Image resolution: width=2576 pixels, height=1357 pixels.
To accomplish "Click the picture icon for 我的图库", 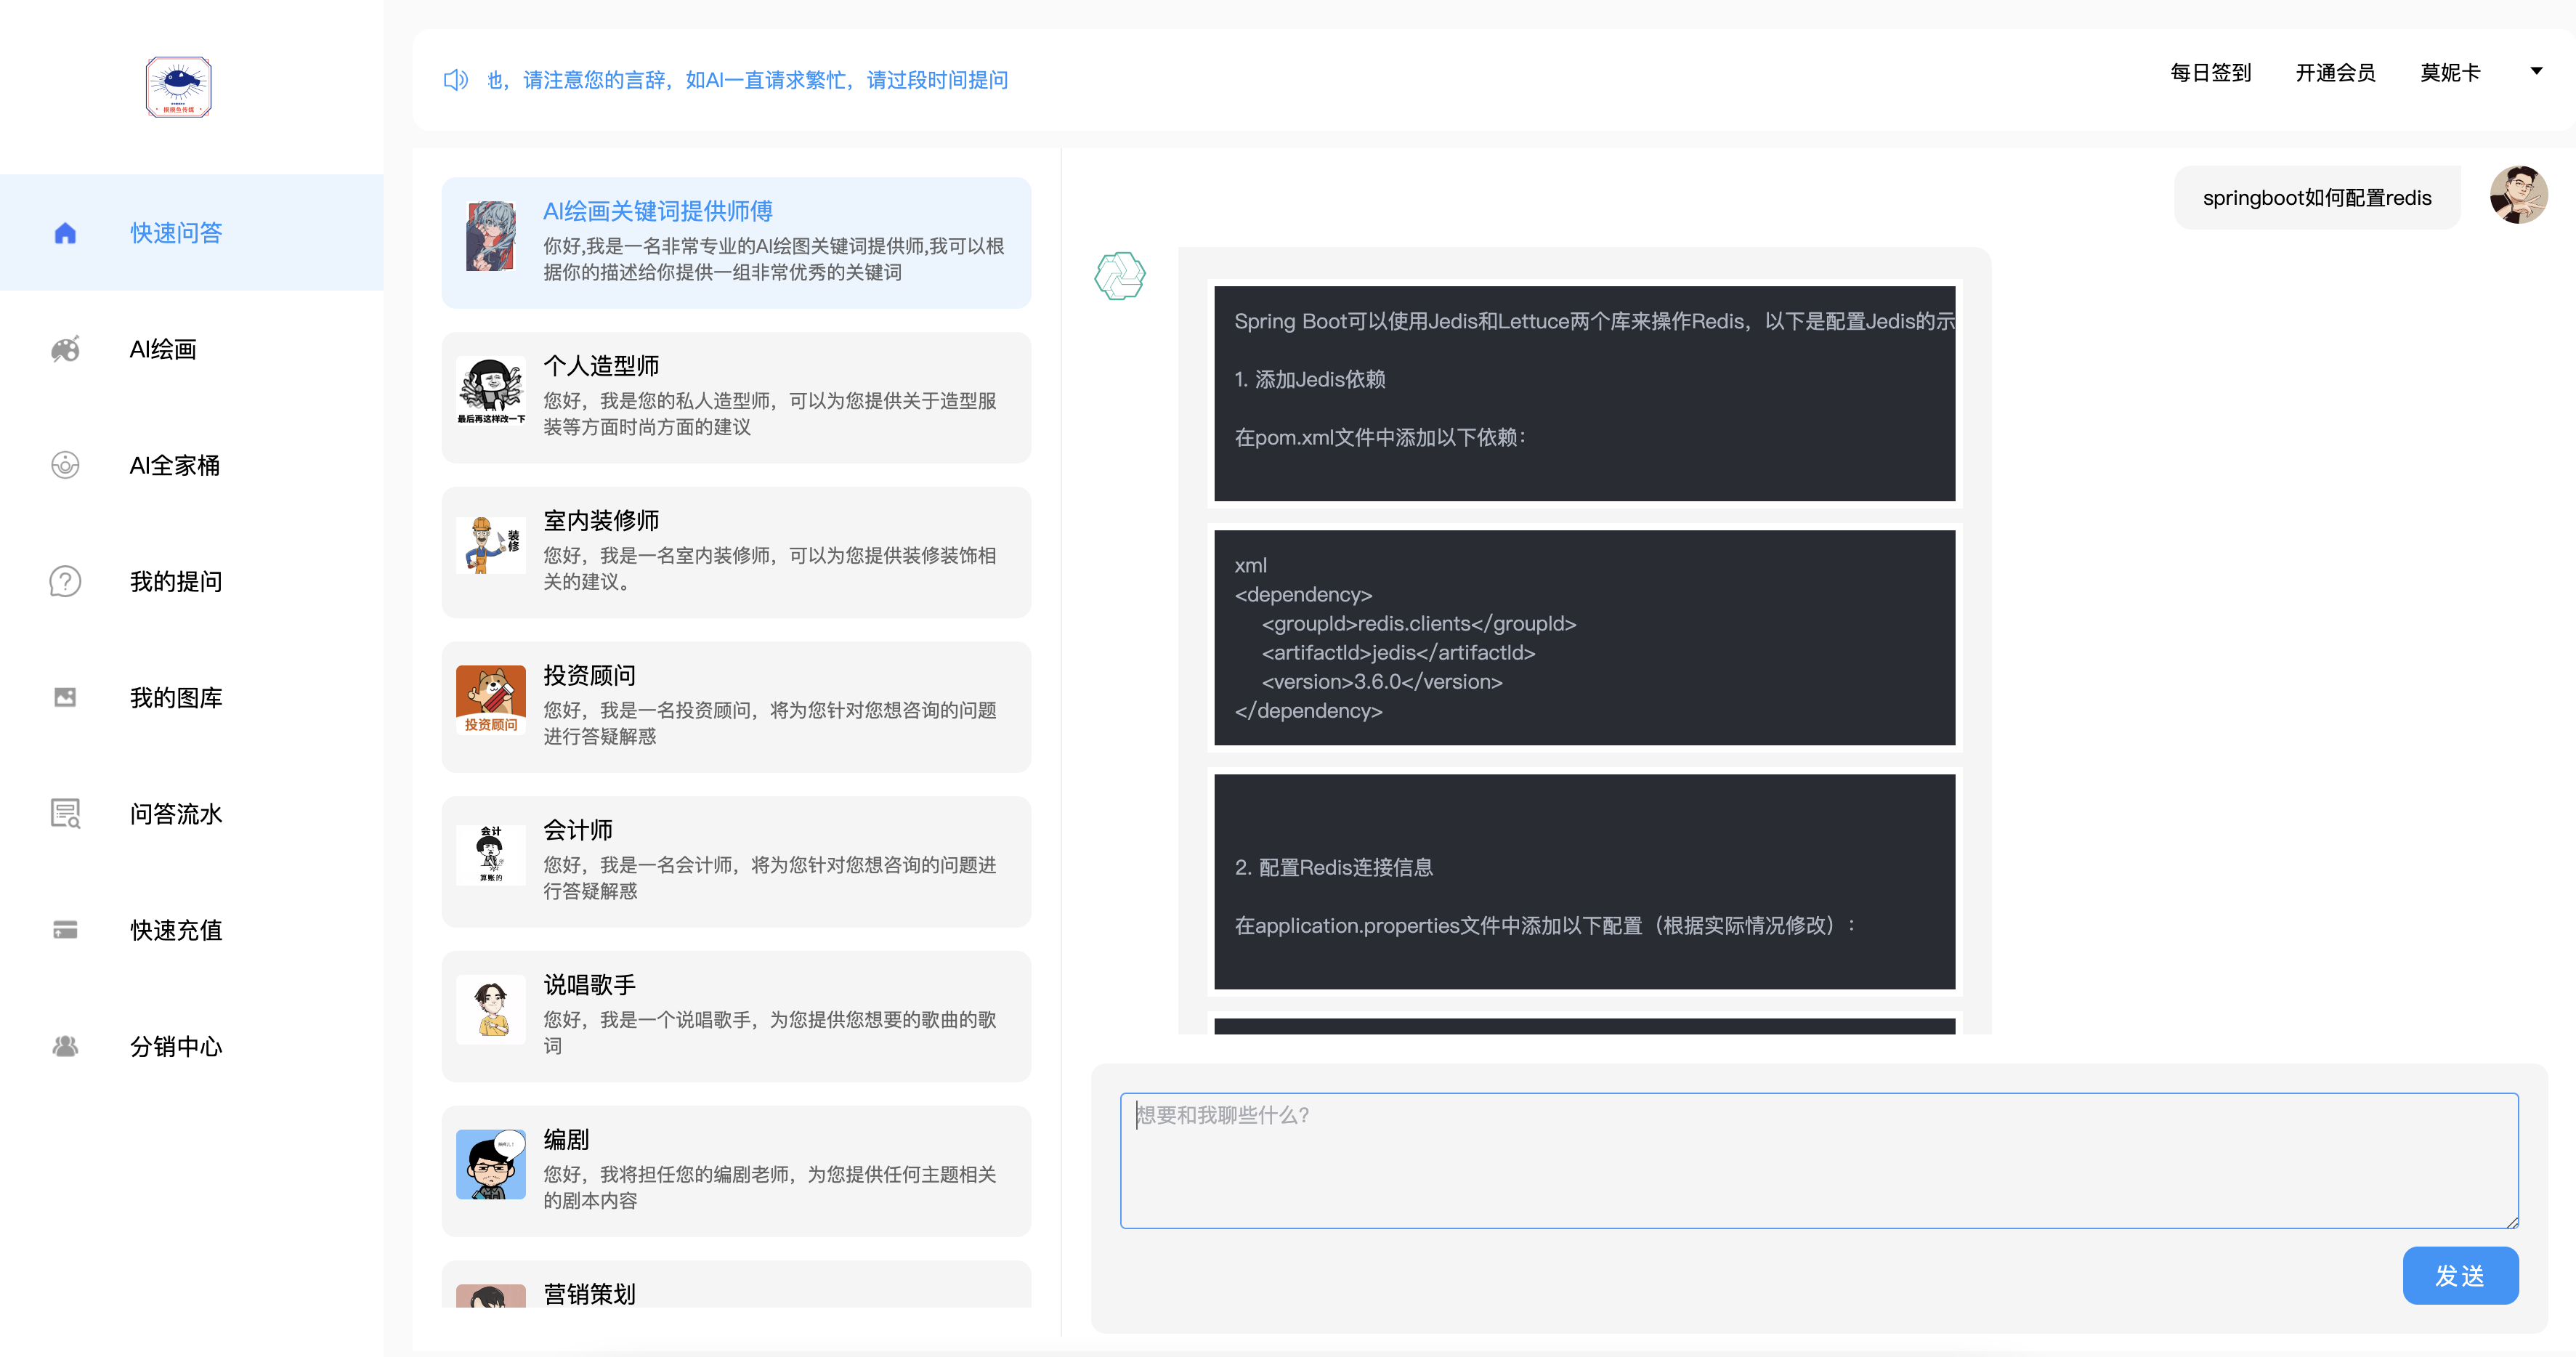I will pos(65,697).
